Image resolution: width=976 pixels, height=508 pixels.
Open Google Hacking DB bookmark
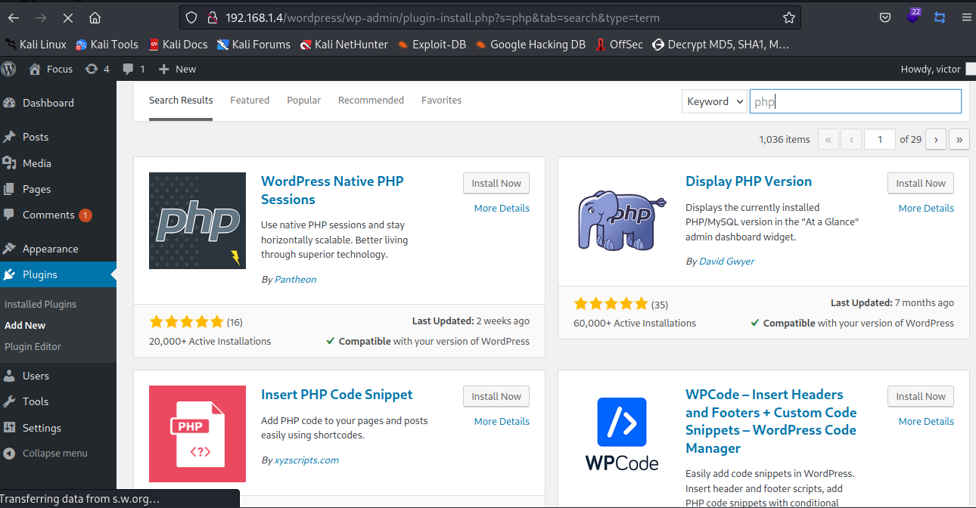(530, 45)
